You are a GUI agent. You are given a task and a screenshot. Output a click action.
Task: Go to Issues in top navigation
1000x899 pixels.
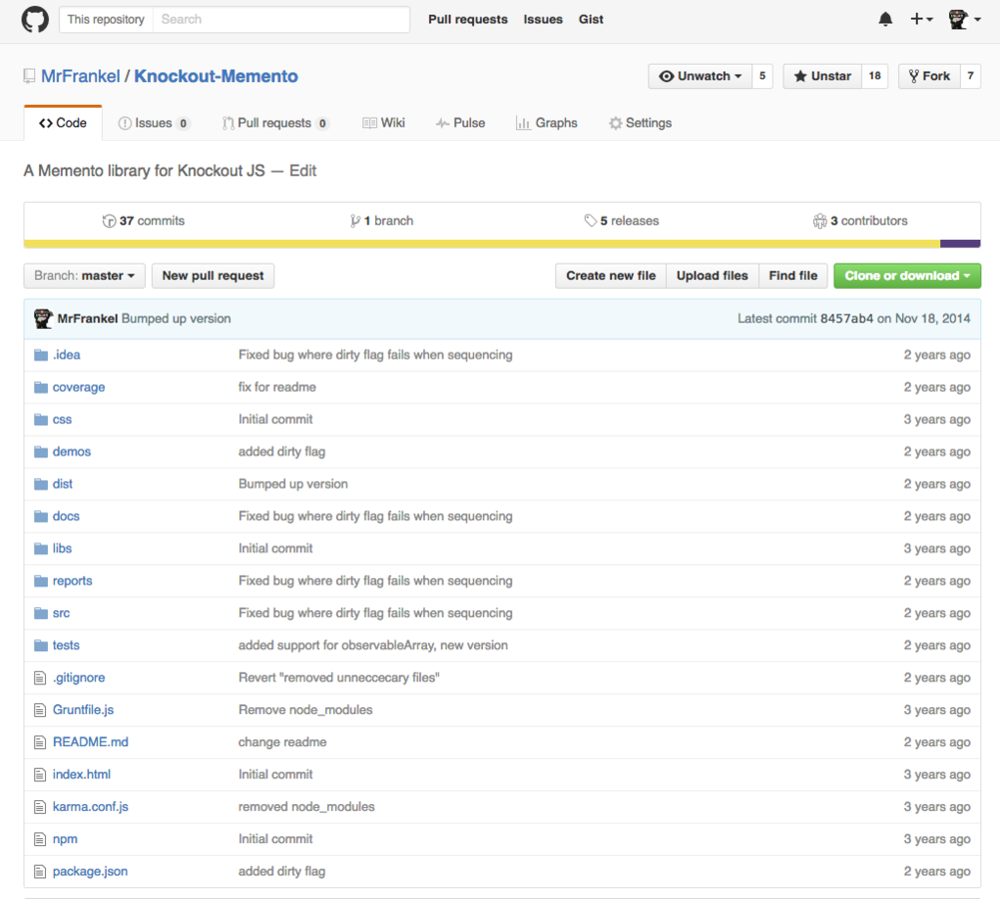(x=543, y=19)
